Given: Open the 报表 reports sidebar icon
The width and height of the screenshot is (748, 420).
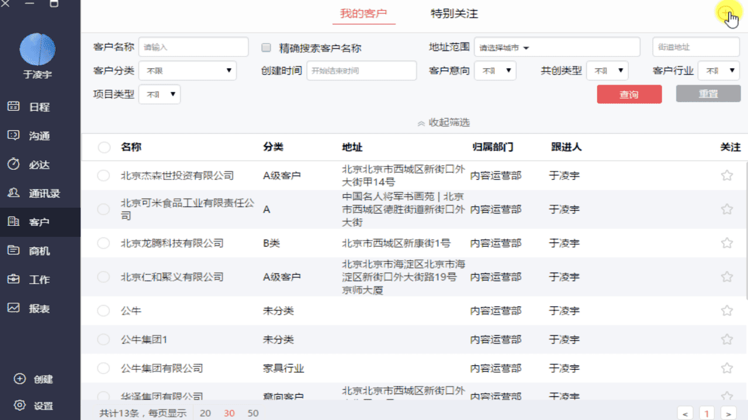Looking at the screenshot, I should pos(13,308).
